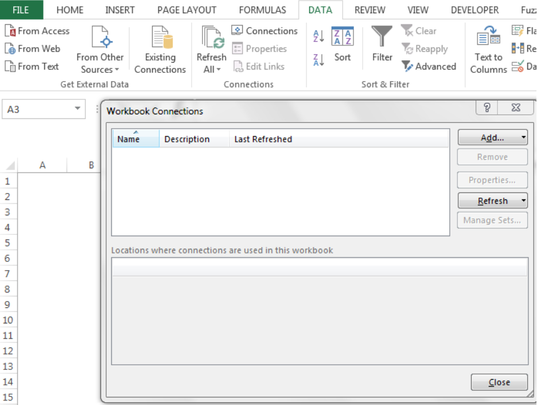Screen dimensions: 537x405
Task: Import data using From Text
Action: [32, 66]
